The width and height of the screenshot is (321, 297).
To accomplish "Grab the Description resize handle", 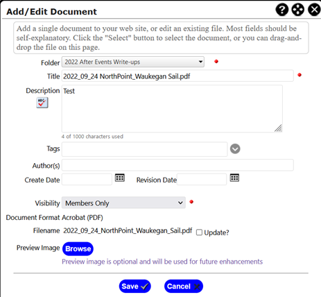I will [278, 128].
